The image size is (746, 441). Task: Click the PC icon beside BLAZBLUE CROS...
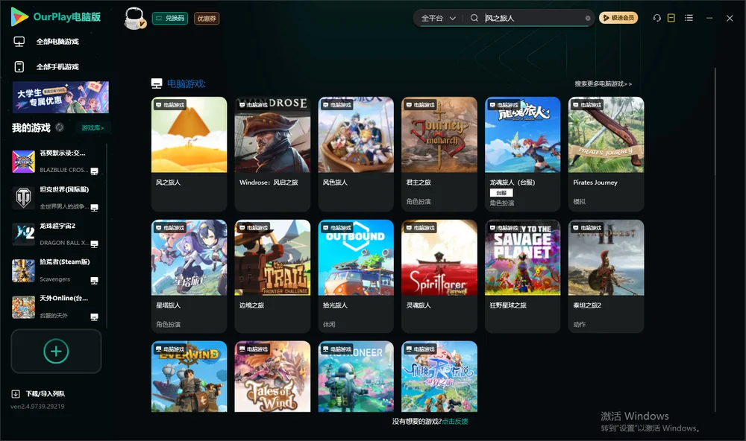click(94, 171)
